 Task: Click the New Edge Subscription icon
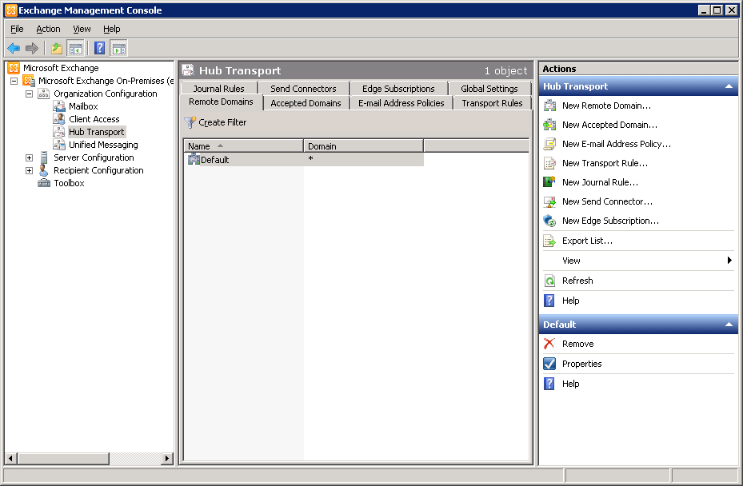[x=549, y=221]
